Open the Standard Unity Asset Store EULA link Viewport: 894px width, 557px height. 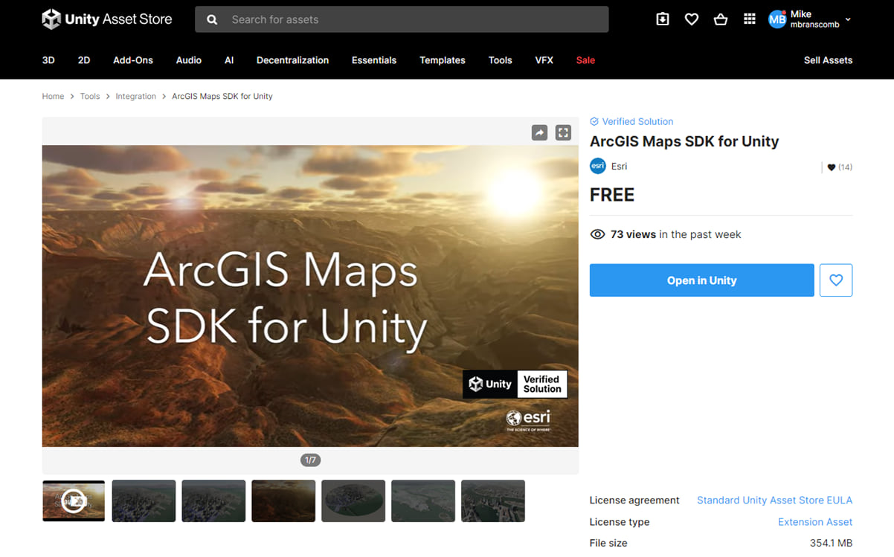(x=774, y=500)
